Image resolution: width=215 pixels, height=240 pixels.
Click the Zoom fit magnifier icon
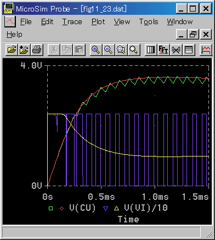tap(134, 49)
